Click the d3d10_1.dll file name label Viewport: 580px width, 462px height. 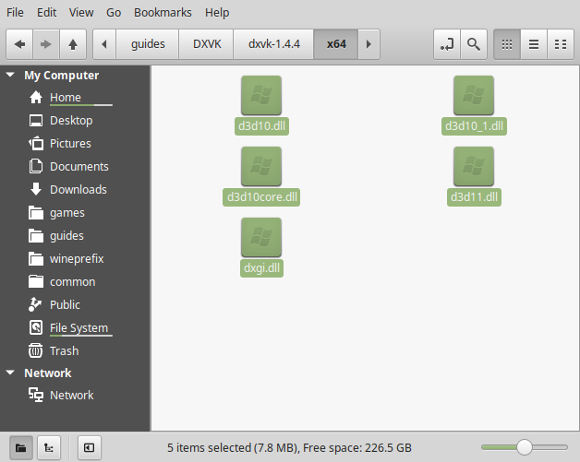(x=474, y=126)
